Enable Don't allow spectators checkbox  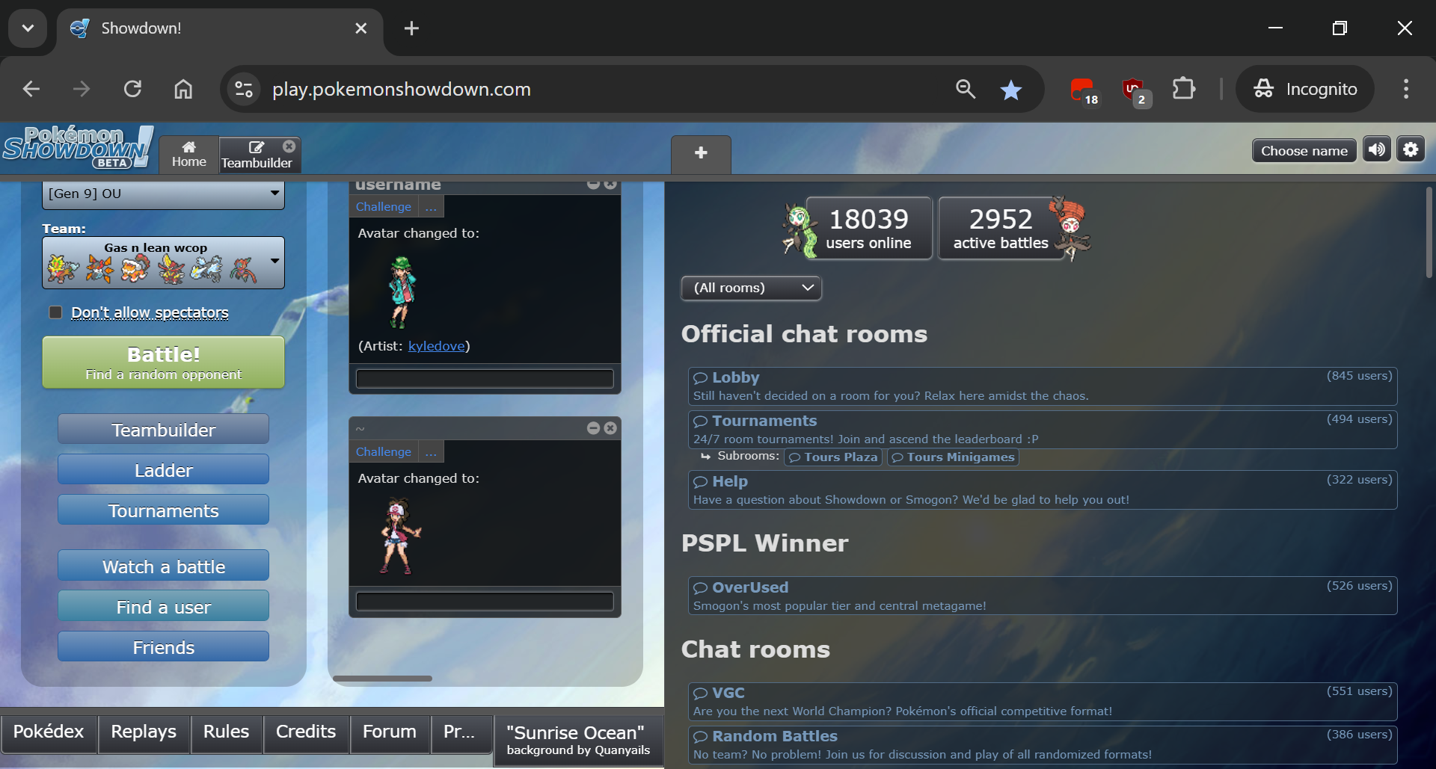(55, 312)
